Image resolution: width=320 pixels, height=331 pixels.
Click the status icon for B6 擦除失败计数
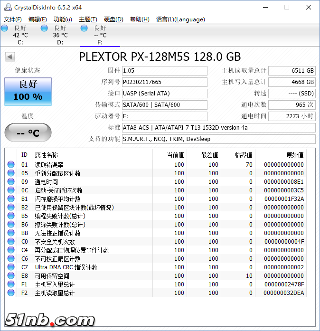click(x=11, y=224)
